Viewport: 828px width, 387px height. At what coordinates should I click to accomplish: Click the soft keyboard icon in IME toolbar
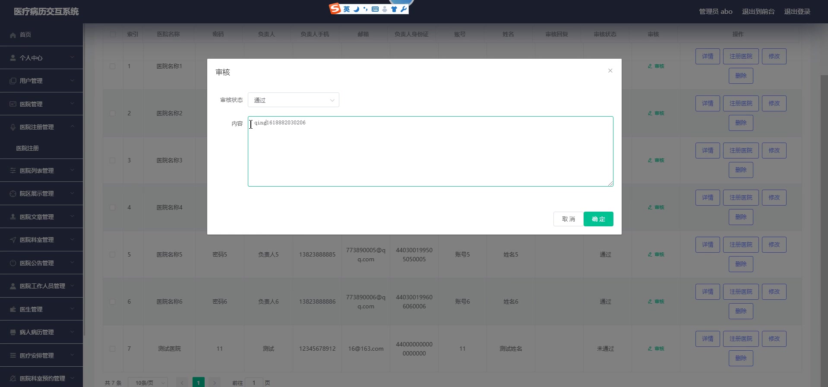[375, 9]
